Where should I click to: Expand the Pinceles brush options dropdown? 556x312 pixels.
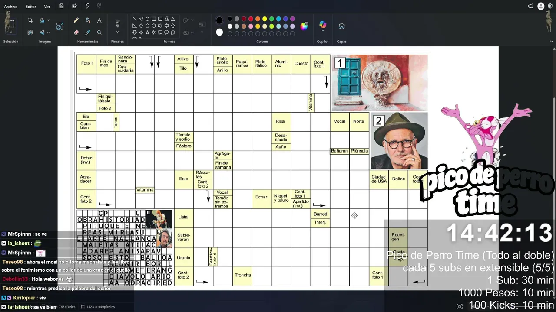coord(117,32)
